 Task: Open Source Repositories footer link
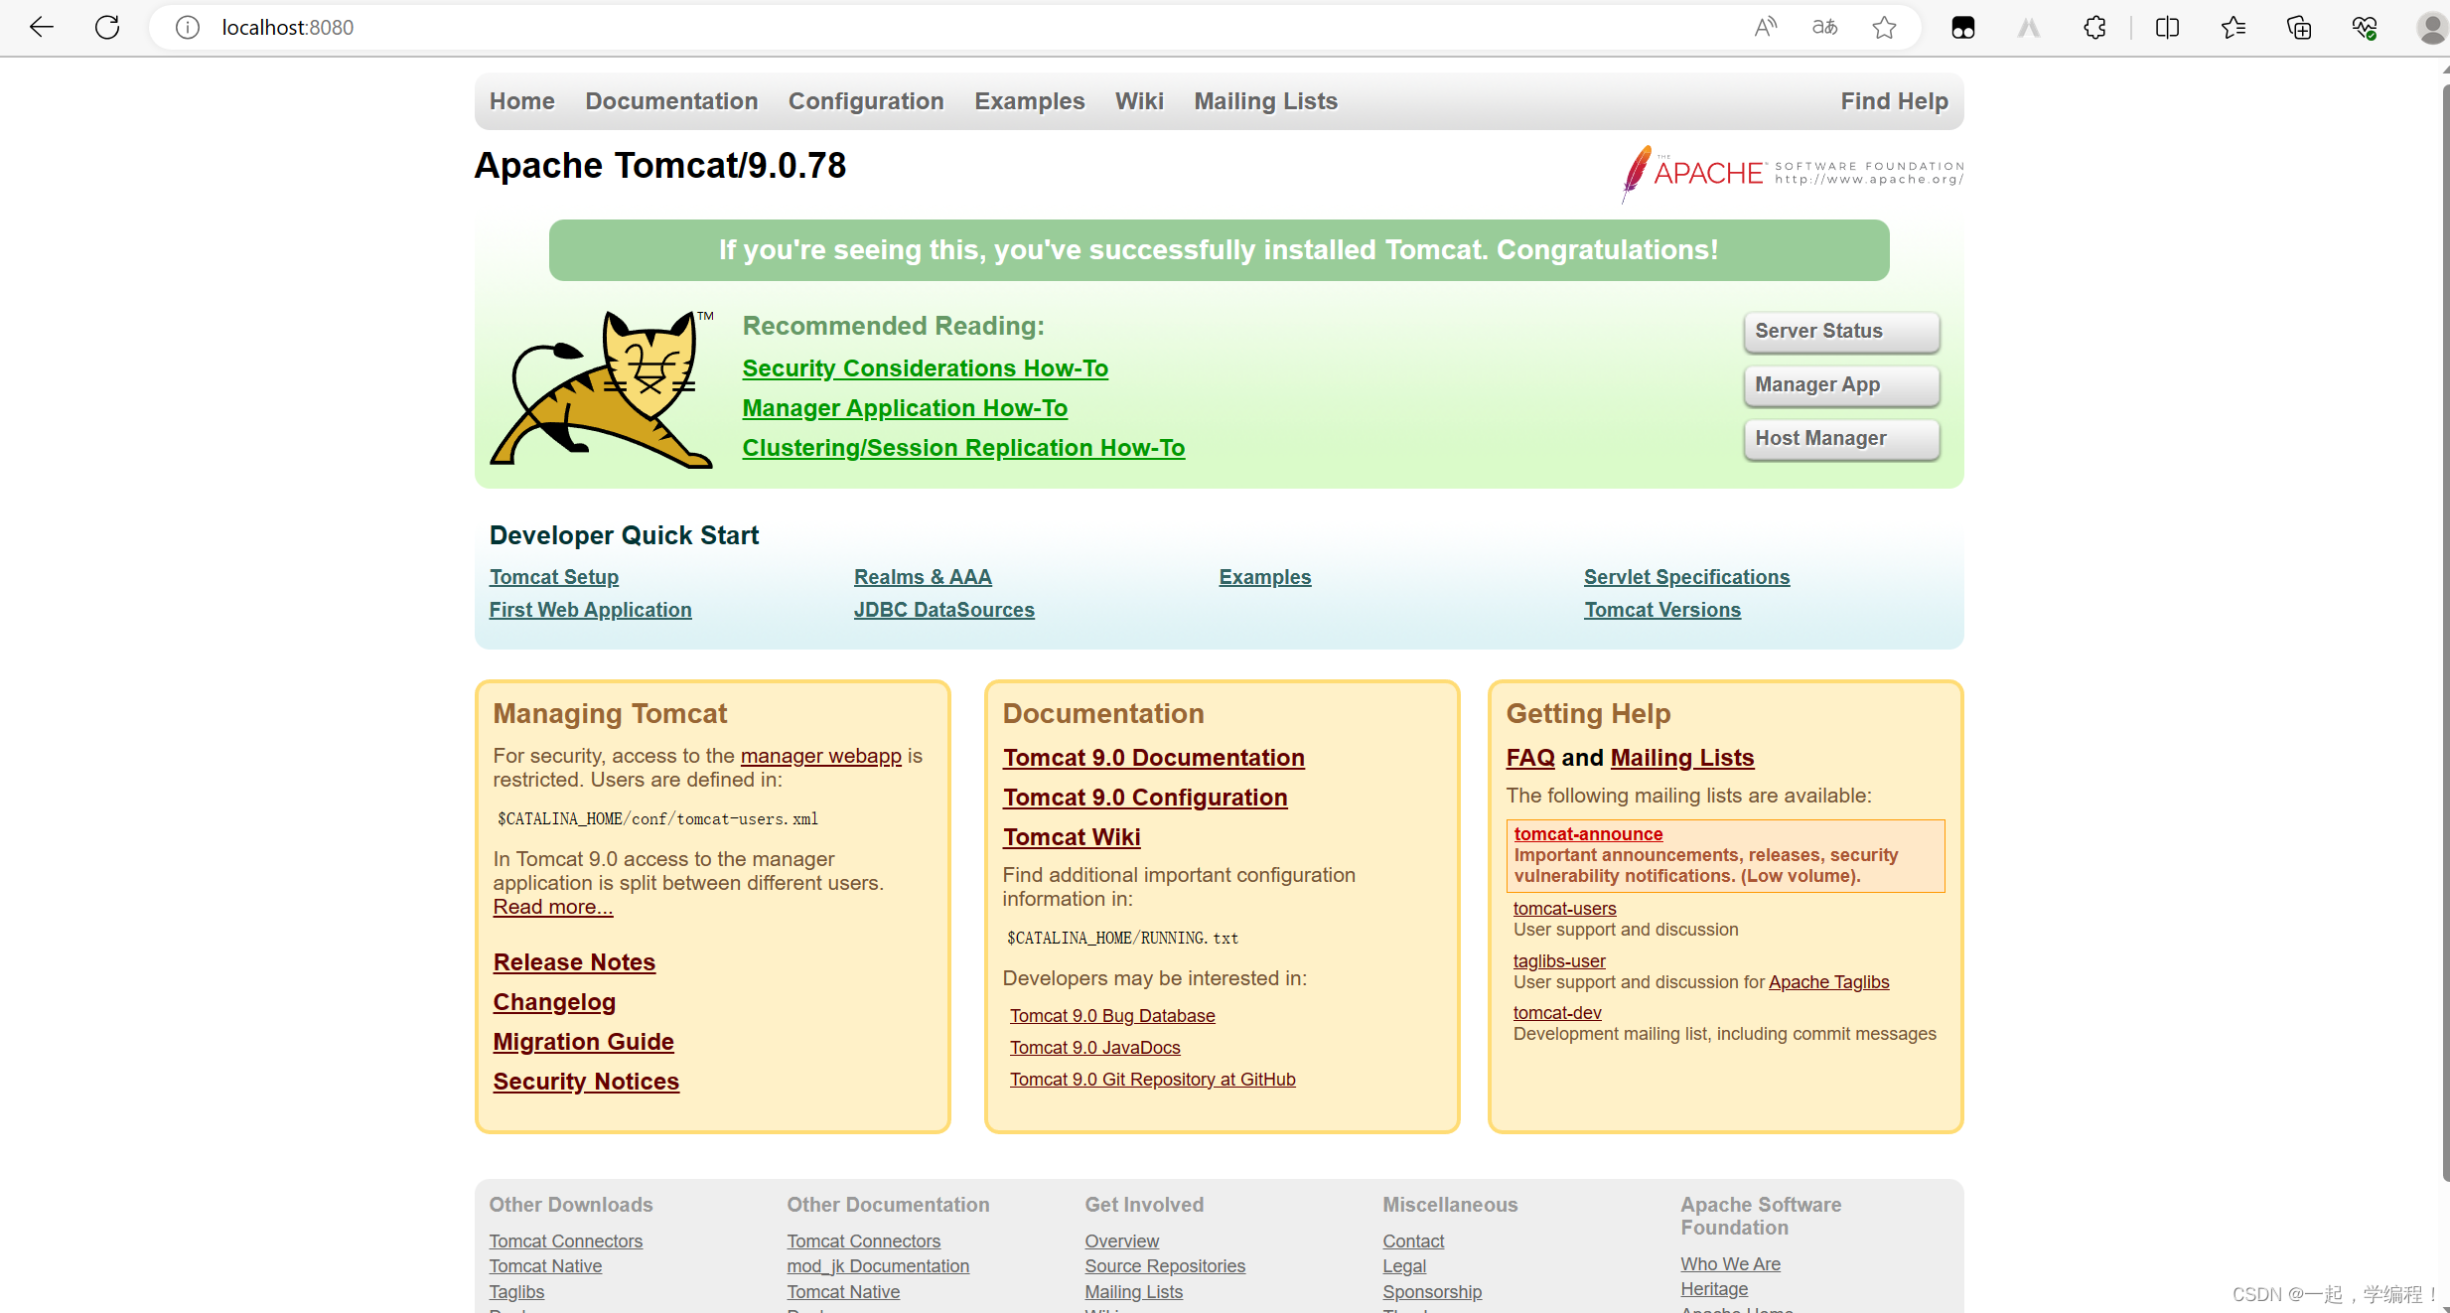tap(1165, 1266)
